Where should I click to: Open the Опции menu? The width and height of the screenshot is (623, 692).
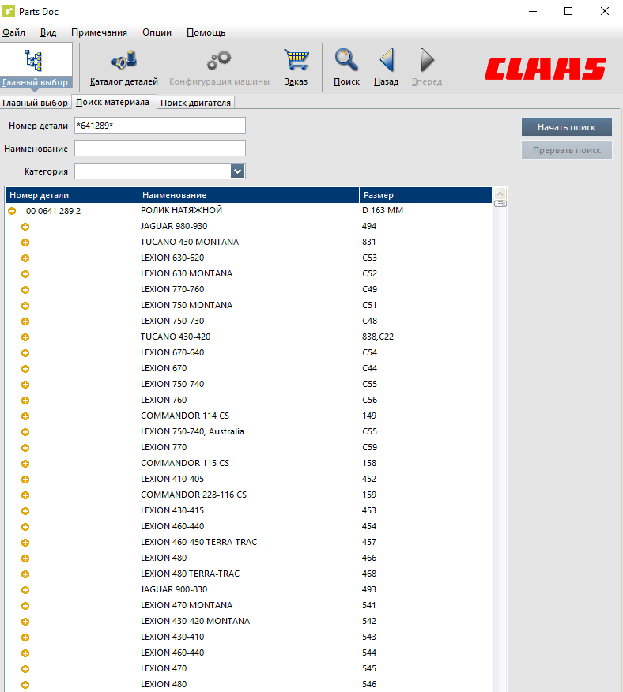pyautogui.click(x=157, y=32)
